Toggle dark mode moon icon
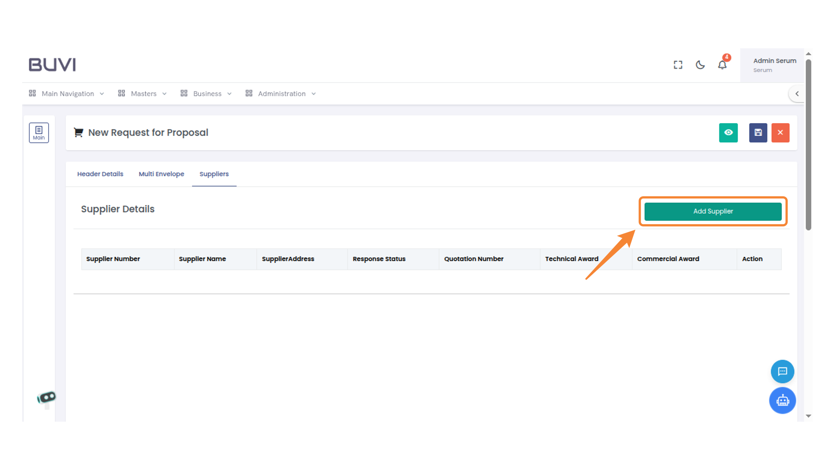The height and width of the screenshot is (470, 835). tap(700, 65)
